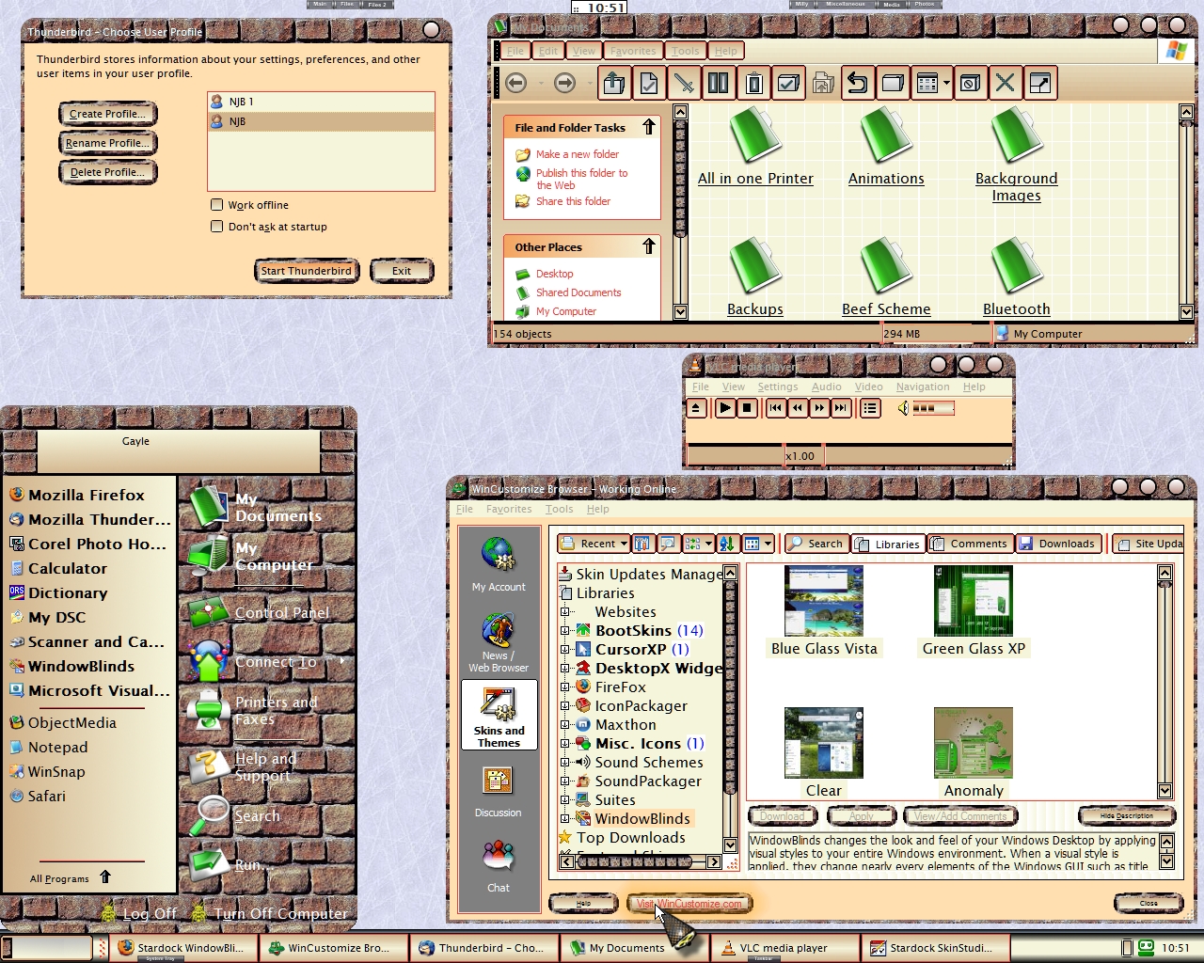
Task: Enable Don't ask at startup option
Action: (x=217, y=227)
